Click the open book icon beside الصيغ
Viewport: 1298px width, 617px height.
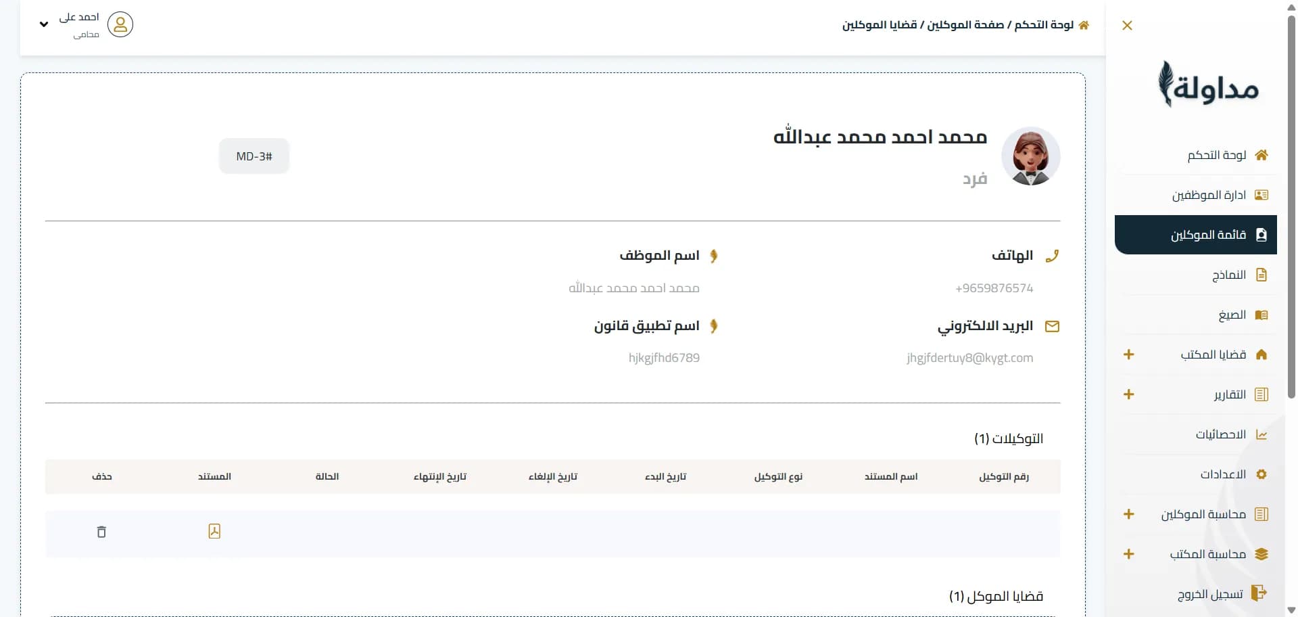[1261, 315]
